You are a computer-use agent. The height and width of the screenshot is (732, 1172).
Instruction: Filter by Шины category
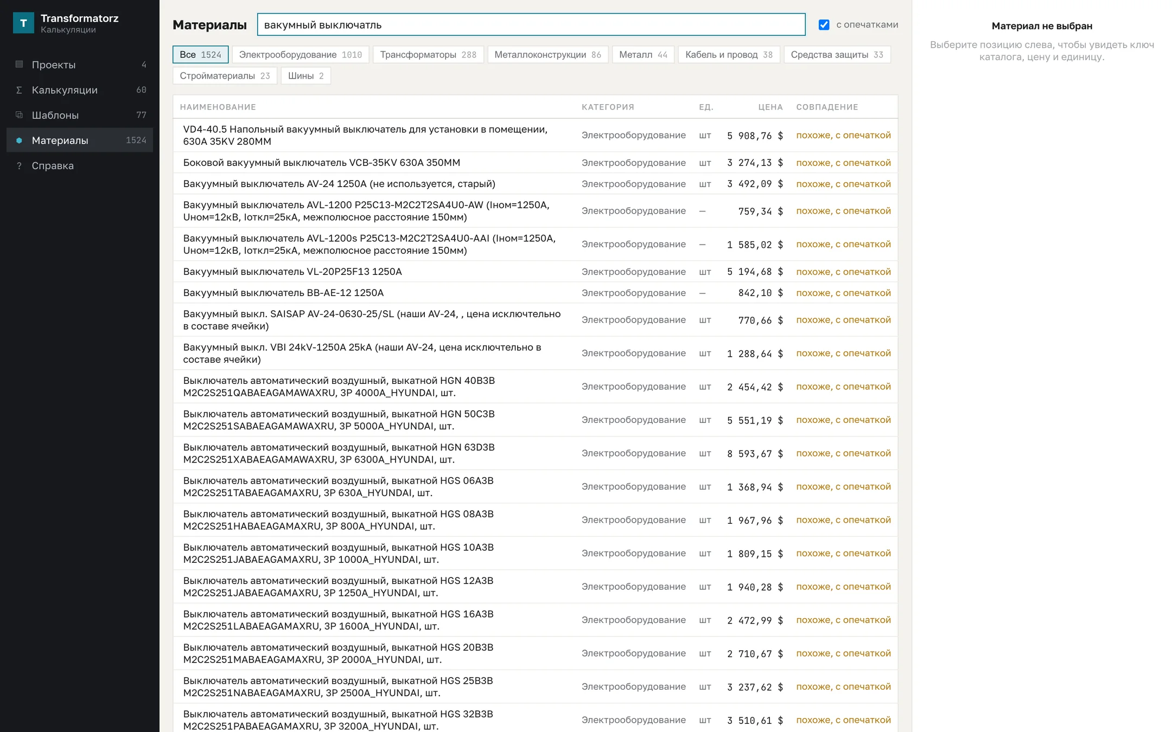pyautogui.click(x=305, y=76)
